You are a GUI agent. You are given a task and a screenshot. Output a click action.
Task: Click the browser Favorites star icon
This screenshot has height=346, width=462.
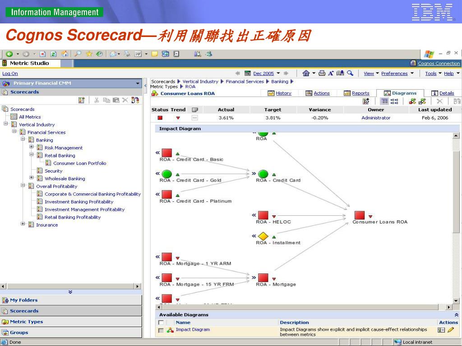point(89,54)
